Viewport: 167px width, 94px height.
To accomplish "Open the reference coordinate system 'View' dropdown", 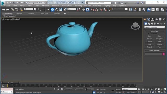I will click(x=72, y=9).
